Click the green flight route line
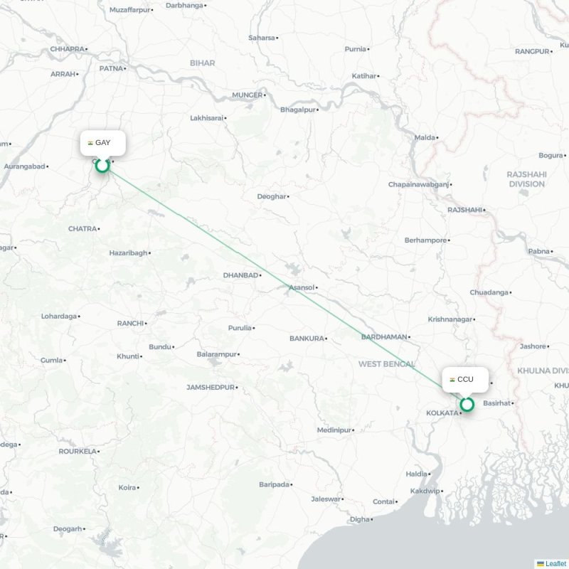 pos(276,279)
